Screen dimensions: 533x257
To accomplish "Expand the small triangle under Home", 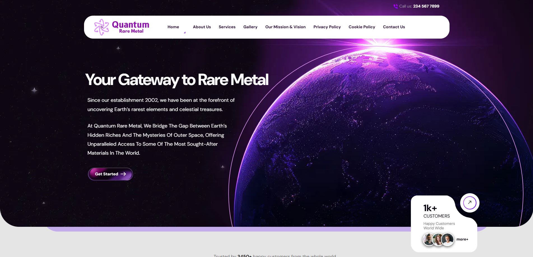I will (x=185, y=33).
